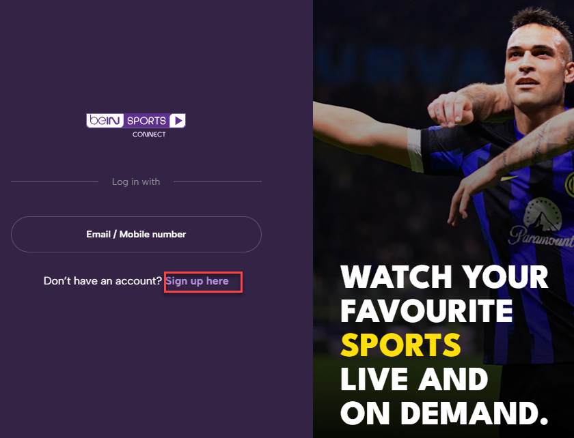Click divider line right of Log in with
This screenshot has height=438, width=574.
click(x=217, y=181)
